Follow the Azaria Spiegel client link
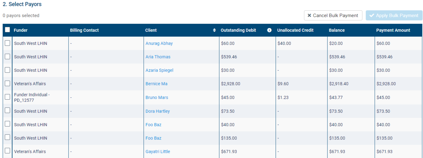This screenshot has height=158, width=423. (159, 70)
